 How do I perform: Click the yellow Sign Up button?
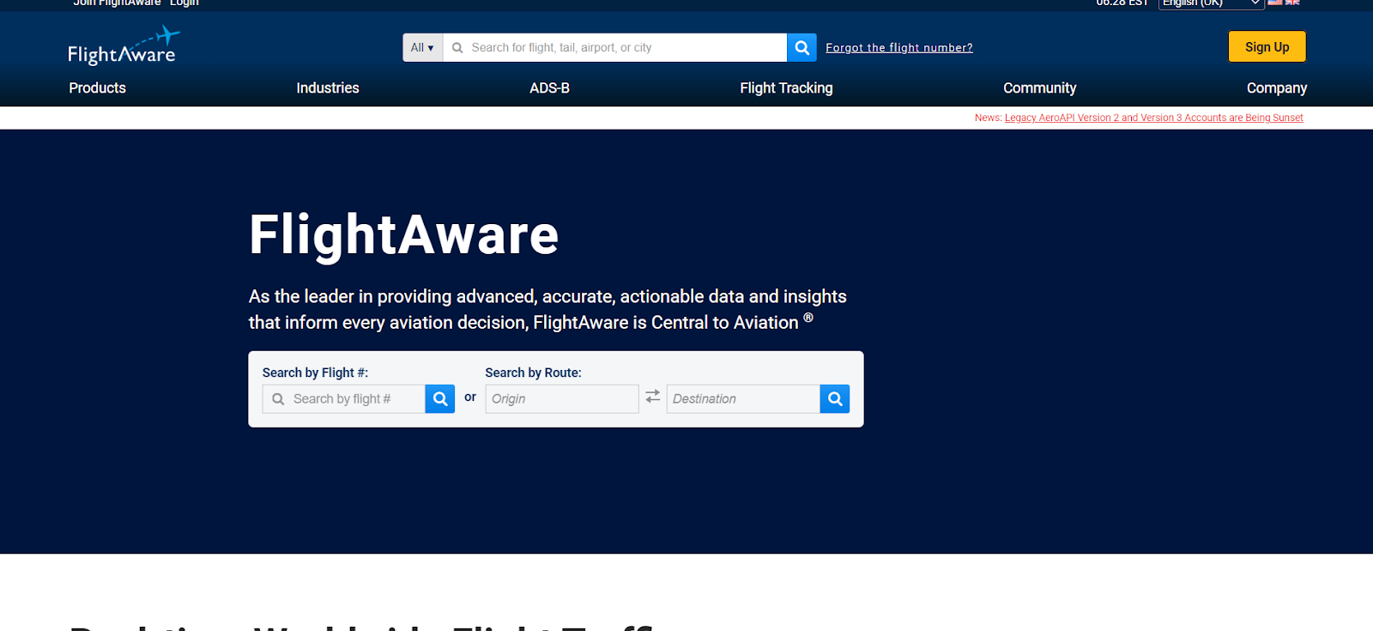(x=1267, y=47)
